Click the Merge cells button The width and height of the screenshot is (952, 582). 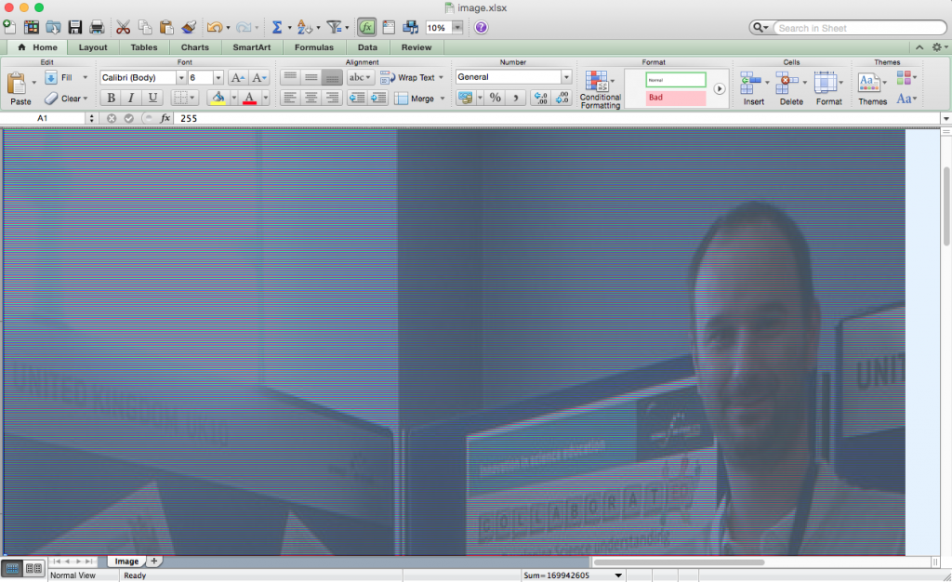click(x=418, y=99)
